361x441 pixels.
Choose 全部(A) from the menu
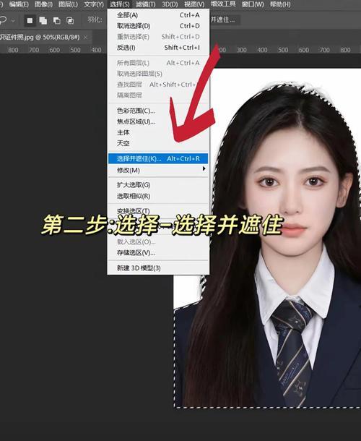click(x=158, y=15)
